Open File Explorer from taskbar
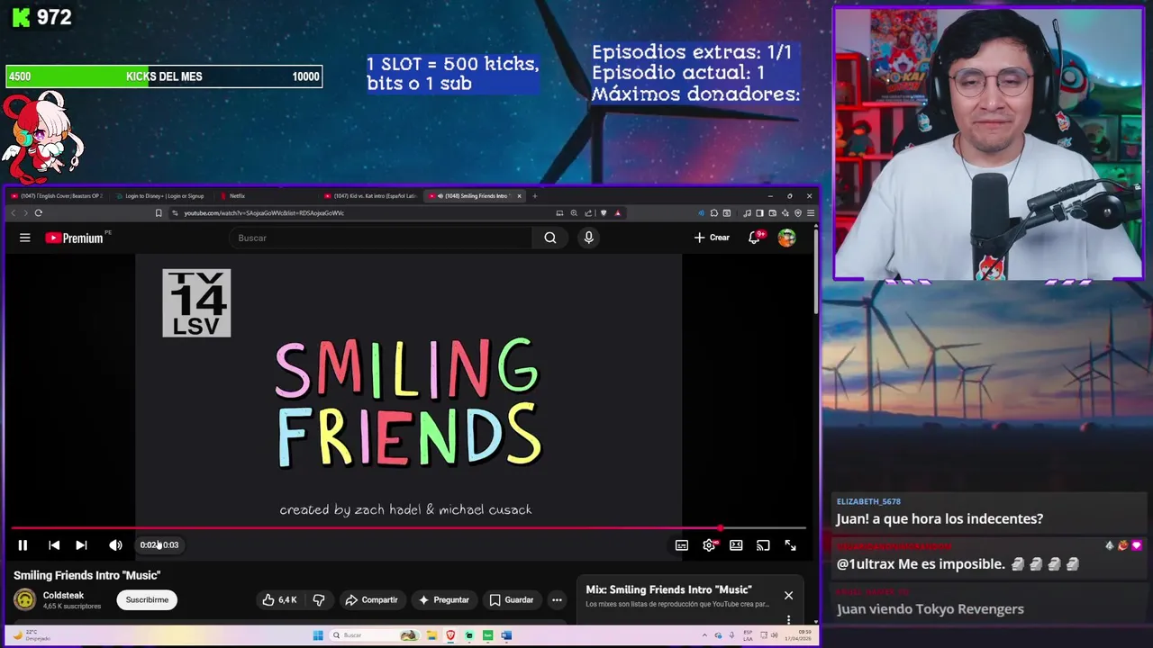 point(432,635)
